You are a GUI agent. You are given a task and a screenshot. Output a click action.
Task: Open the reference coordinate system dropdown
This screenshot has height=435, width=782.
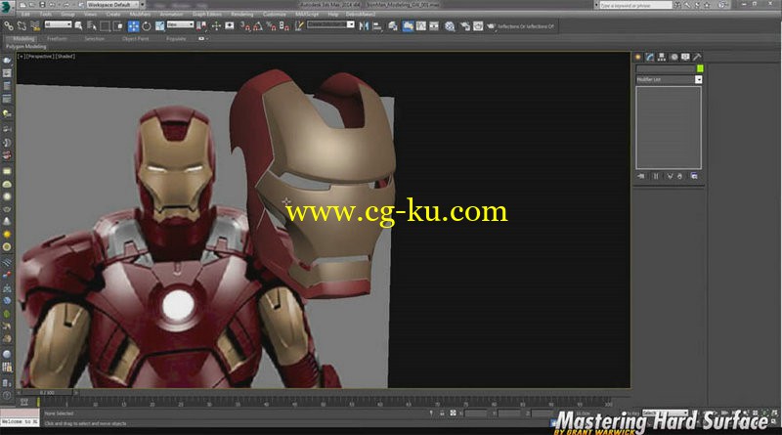(x=180, y=24)
